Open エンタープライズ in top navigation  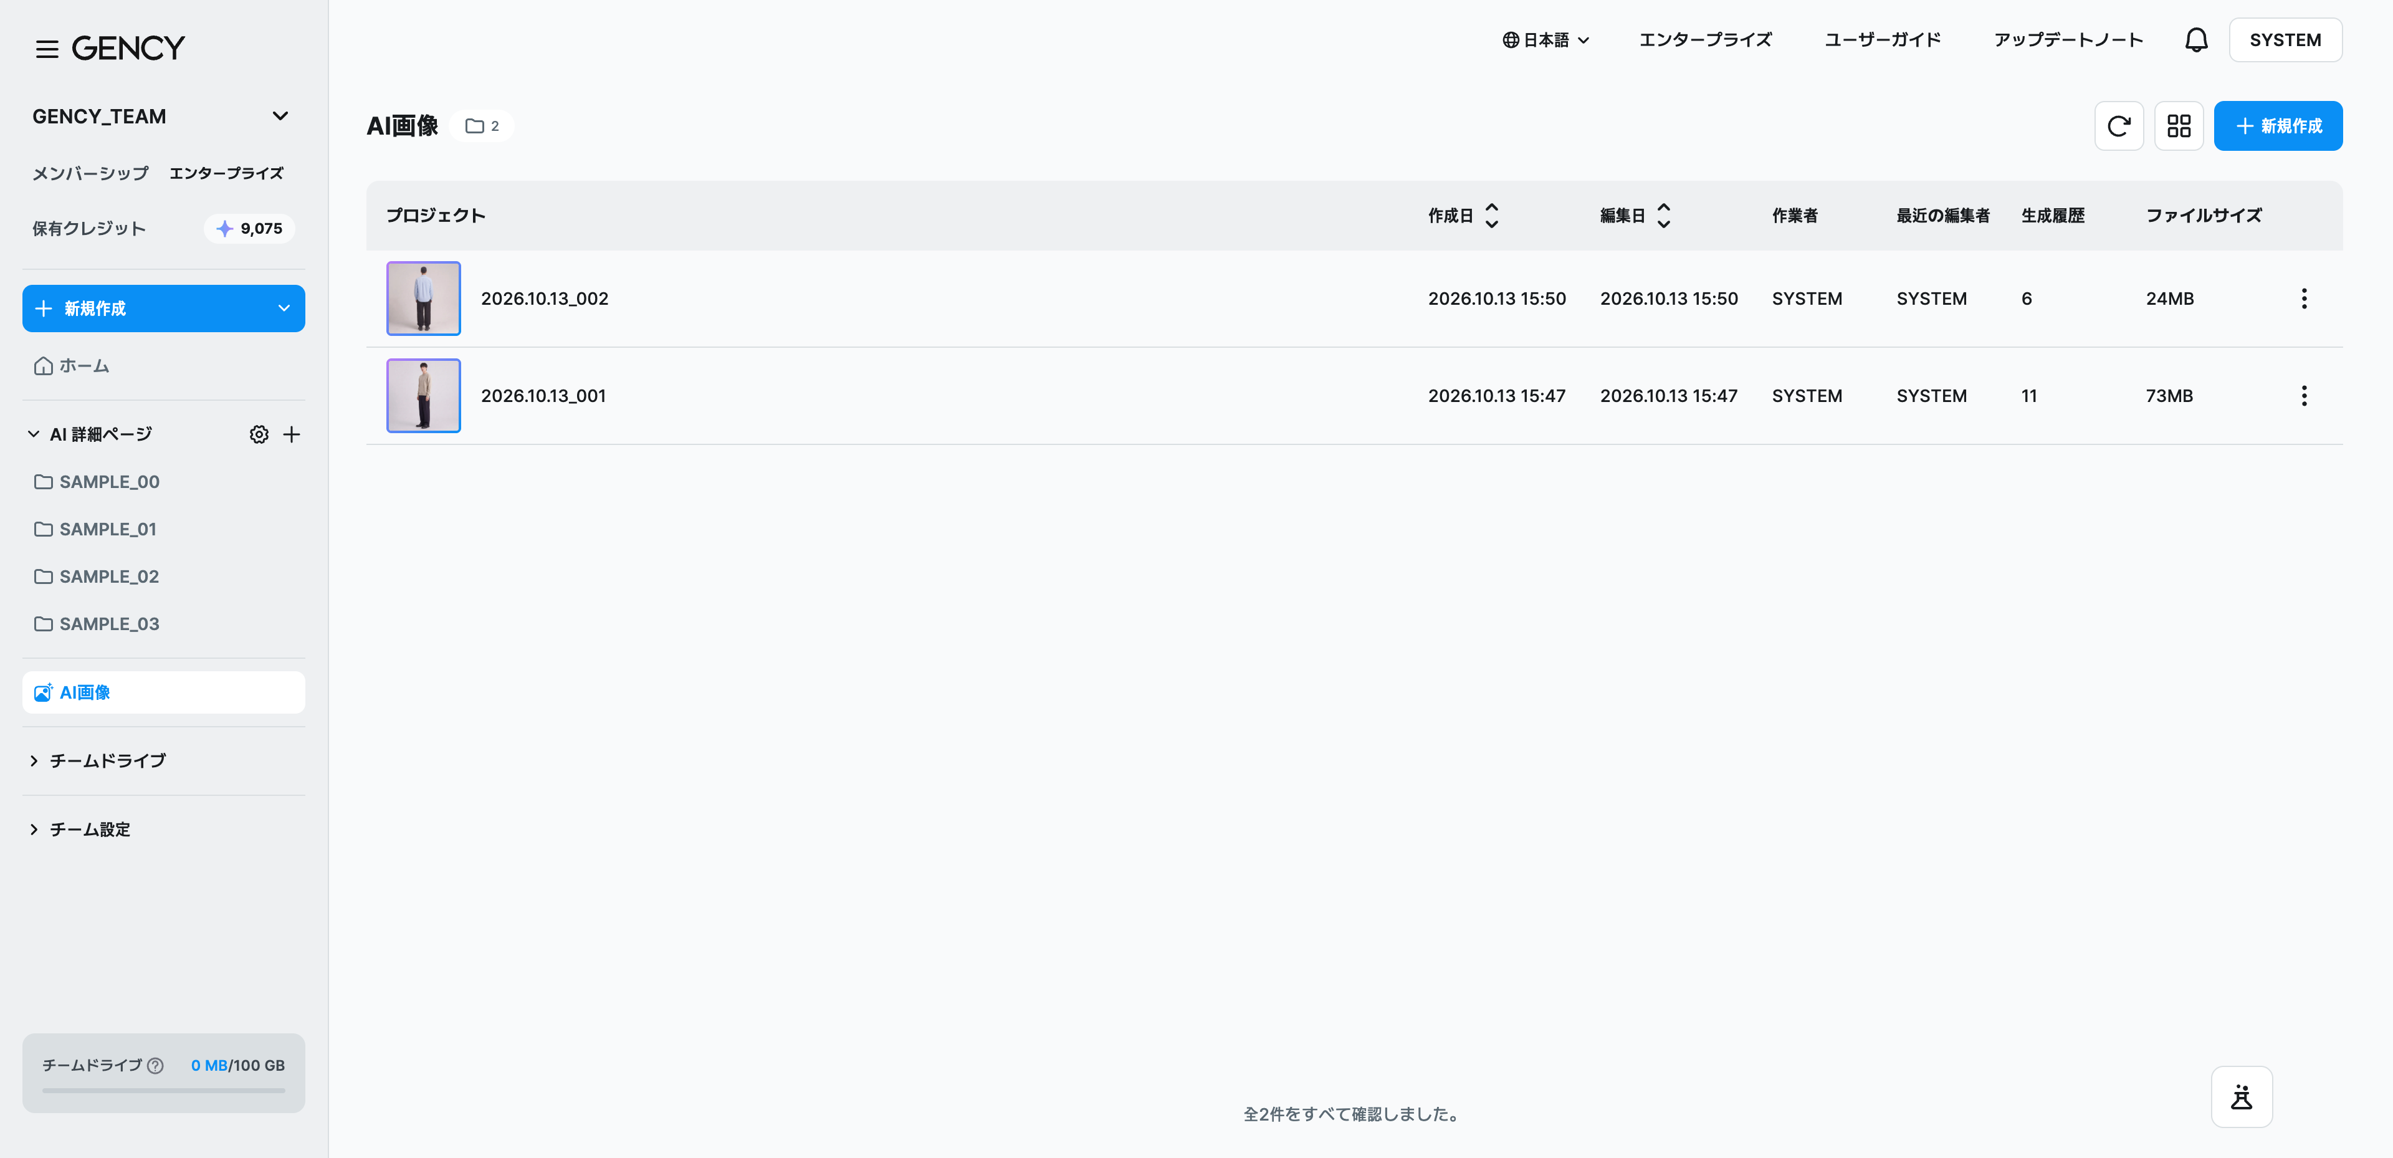pyautogui.click(x=1704, y=40)
